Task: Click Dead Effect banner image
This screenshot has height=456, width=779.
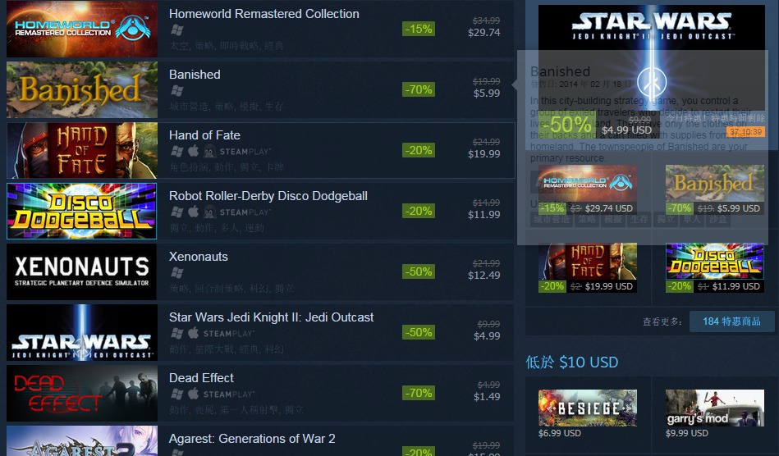Action: [82, 393]
